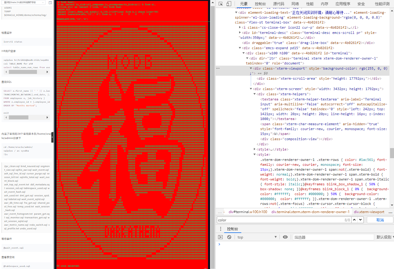
Task: Collapse the emcs-expand pd15 div node
Action: click(240, 48)
